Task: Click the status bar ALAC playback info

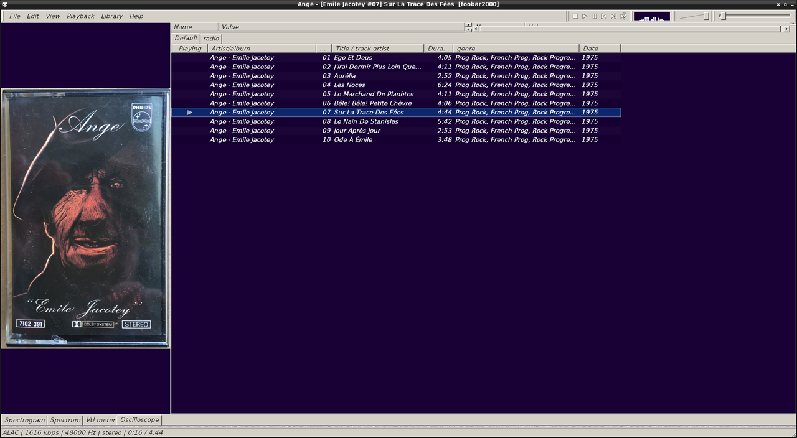Action: coord(83,432)
